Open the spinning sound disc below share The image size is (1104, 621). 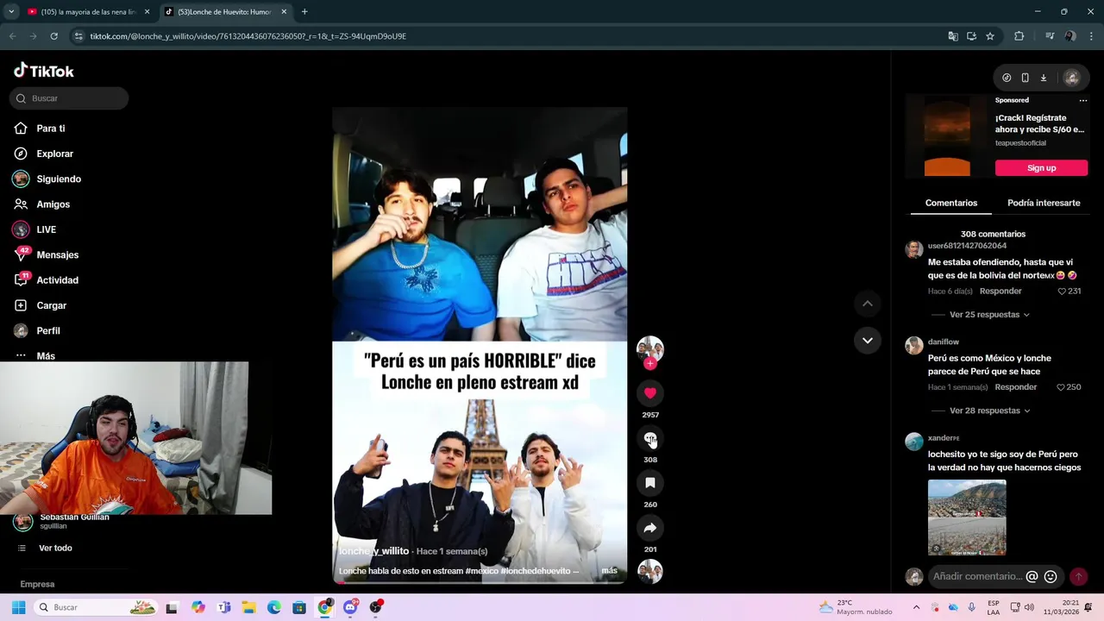(650, 571)
